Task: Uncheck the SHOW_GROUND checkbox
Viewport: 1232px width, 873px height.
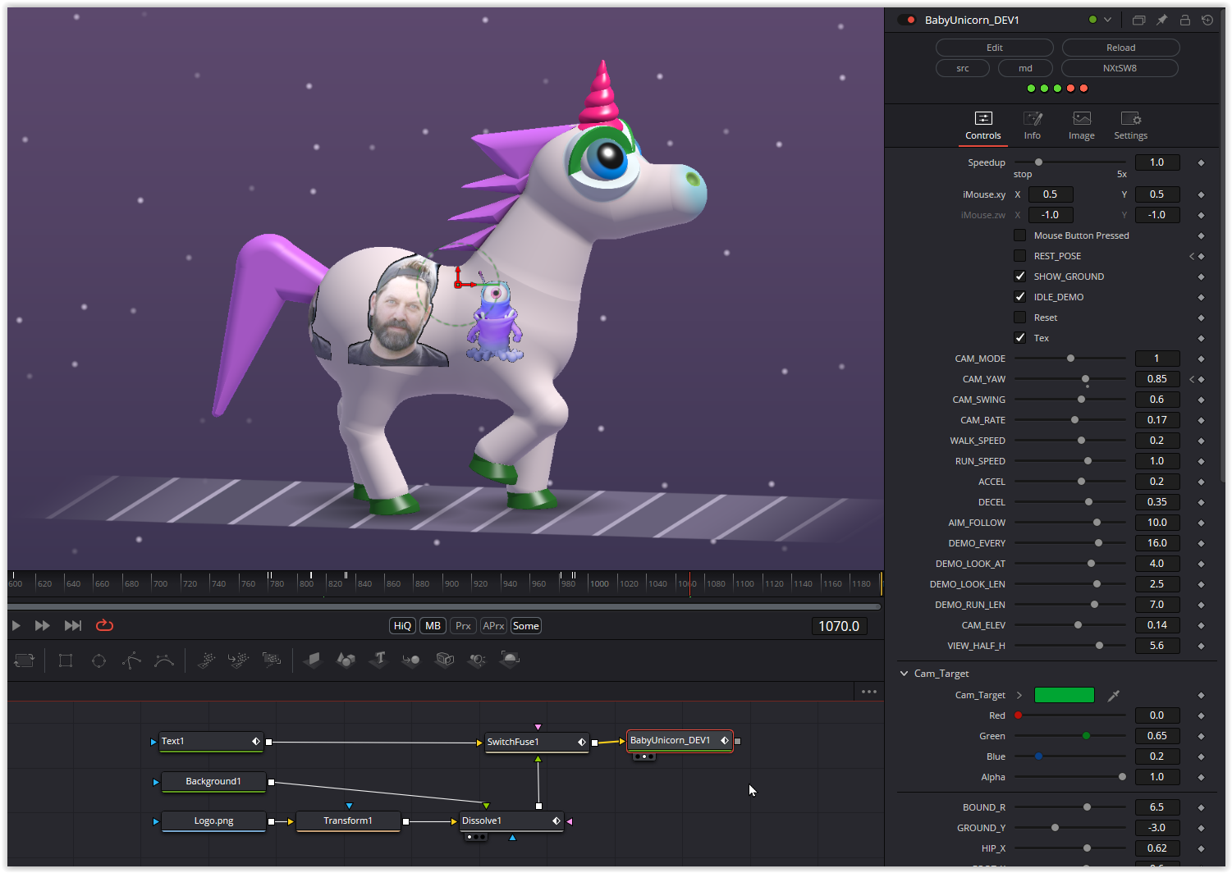Action: 1019,277
